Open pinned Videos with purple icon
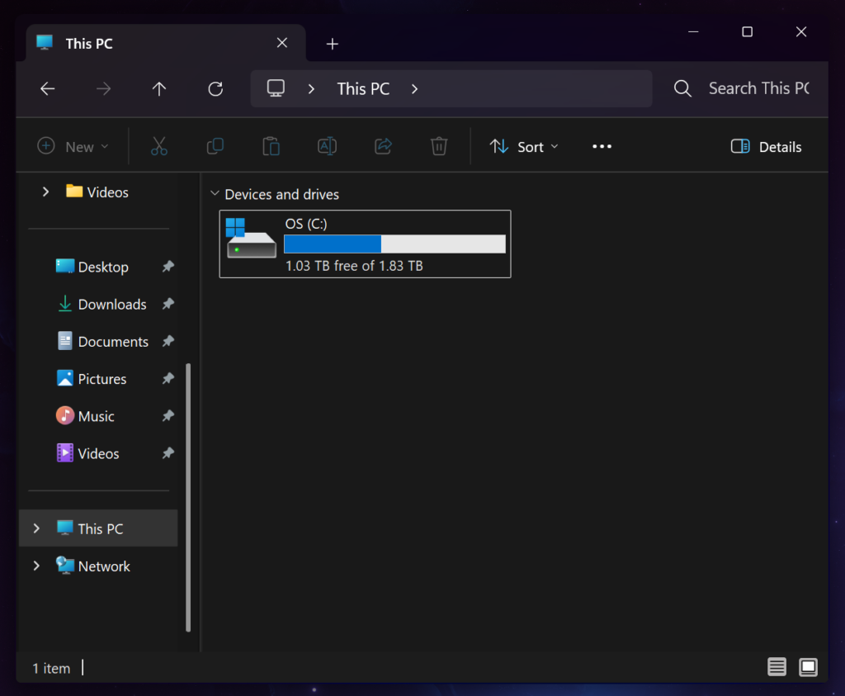 pyautogui.click(x=87, y=453)
